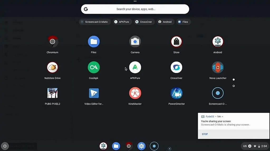Image resolution: width=270 pixels, height=151 pixels.
Task: Open the Android settings app in the grid
Action: [218, 41]
